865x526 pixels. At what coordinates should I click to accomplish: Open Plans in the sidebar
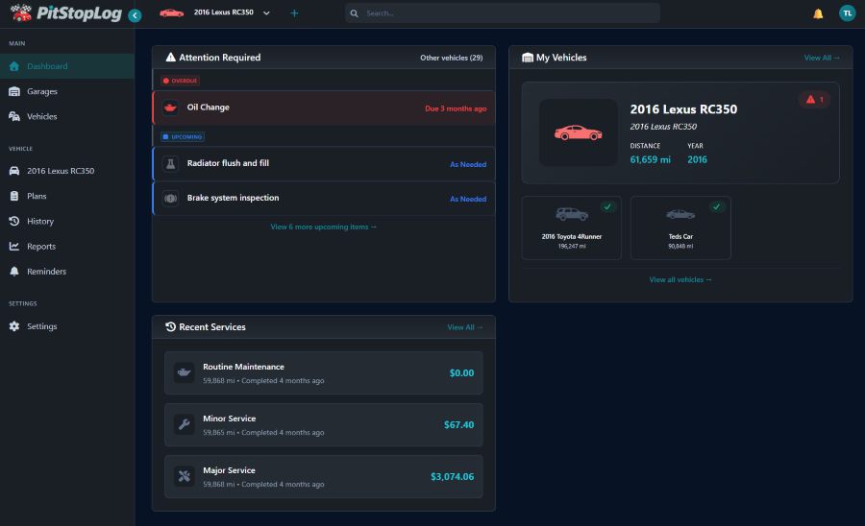pyautogui.click(x=67, y=196)
